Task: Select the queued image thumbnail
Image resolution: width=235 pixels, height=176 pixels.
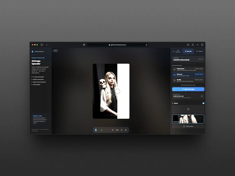Action: [x=188, y=119]
